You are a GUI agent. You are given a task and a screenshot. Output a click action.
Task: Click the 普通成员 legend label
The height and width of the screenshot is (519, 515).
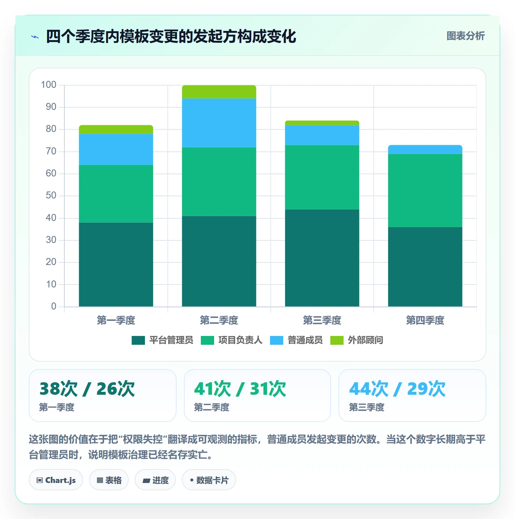[x=305, y=340]
